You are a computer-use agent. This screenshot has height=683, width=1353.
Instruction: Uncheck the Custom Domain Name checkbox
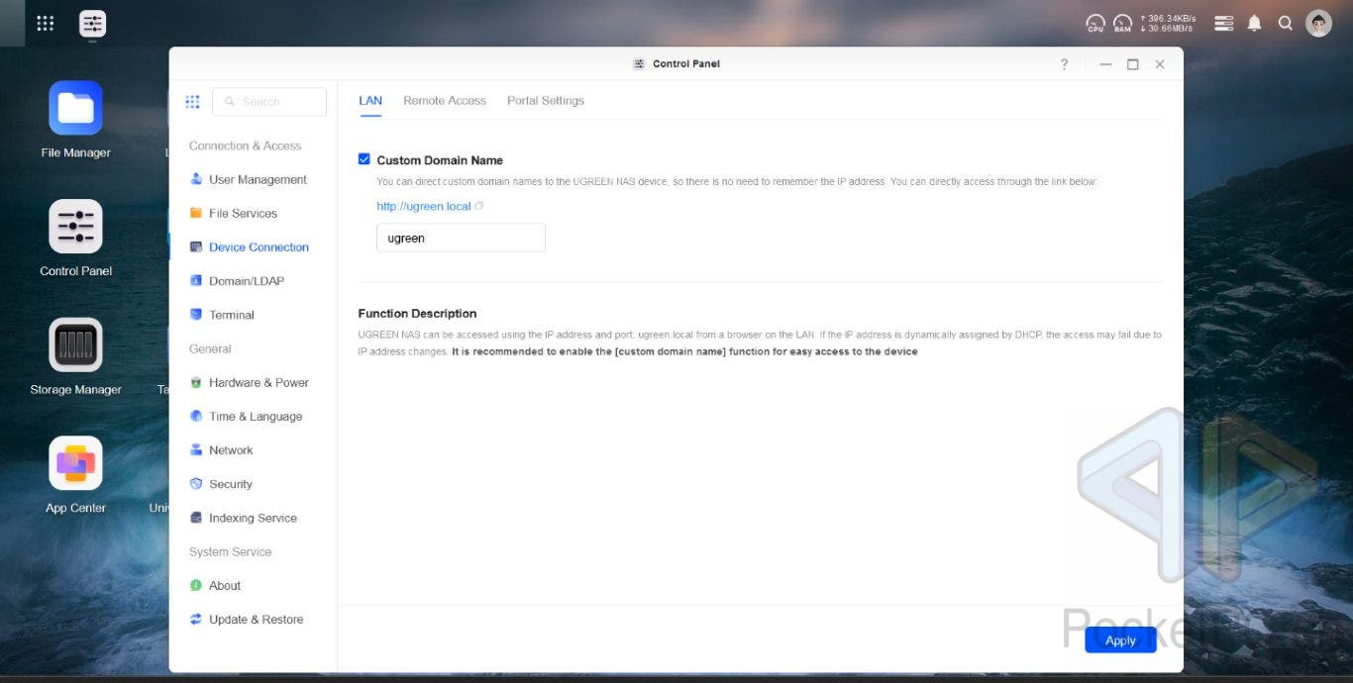364,159
